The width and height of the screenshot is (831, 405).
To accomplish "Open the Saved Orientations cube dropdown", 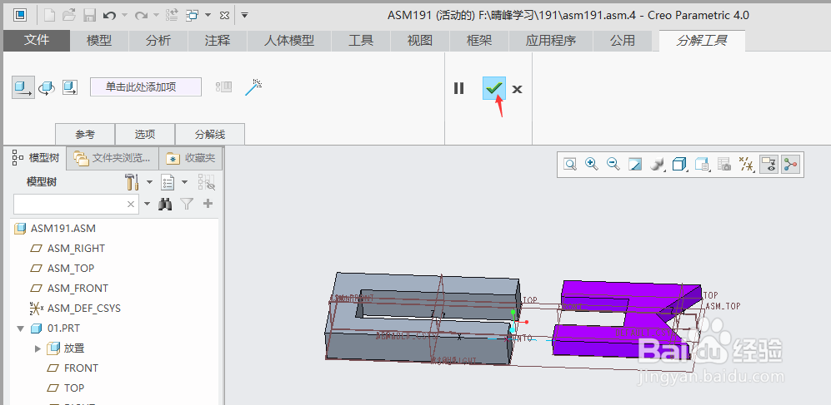I will click(x=679, y=165).
